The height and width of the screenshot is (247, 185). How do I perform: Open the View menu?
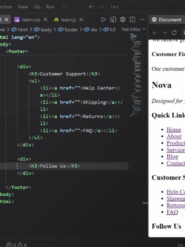23,7
